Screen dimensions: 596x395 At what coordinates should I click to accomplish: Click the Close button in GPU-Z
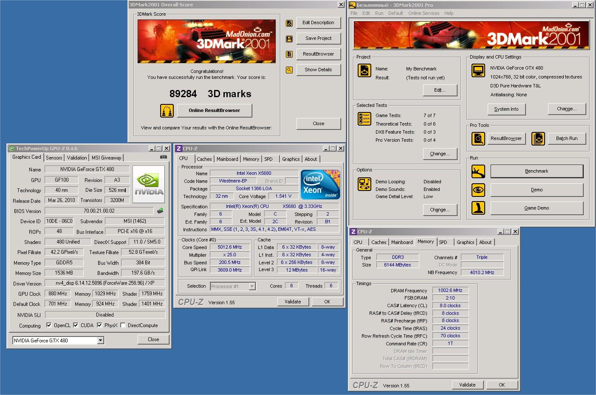(x=153, y=339)
